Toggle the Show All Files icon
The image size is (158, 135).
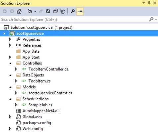point(63,11)
